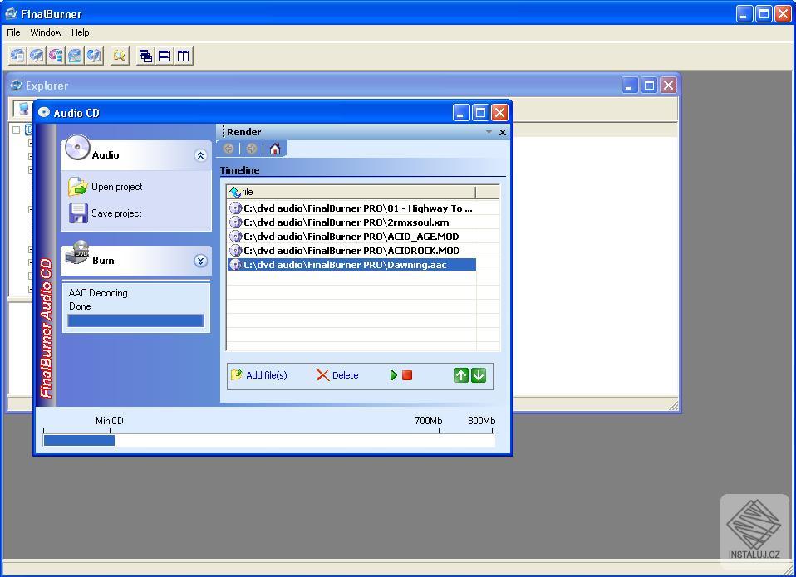Click the Timeline heading

pos(239,170)
